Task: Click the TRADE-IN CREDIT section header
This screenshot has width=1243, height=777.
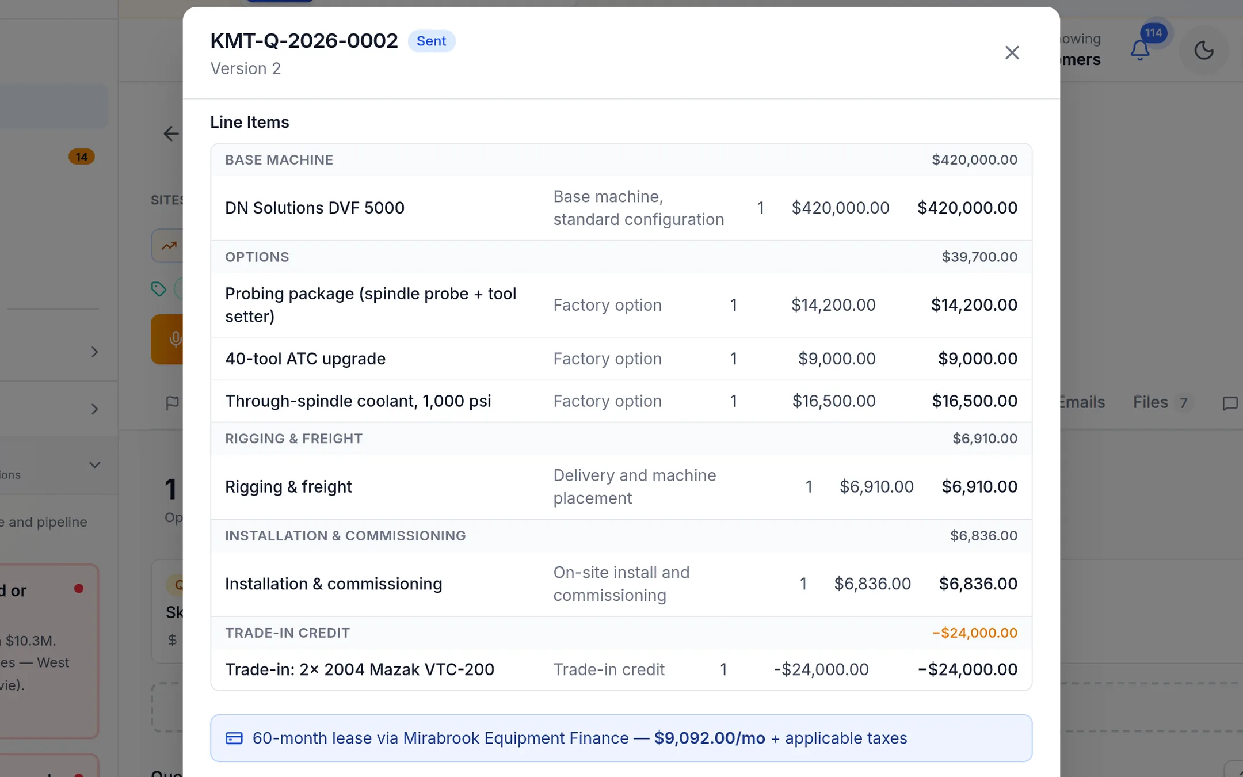Action: coord(621,633)
